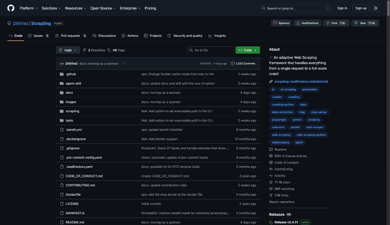Expand the Enterprise menu

click(x=130, y=8)
